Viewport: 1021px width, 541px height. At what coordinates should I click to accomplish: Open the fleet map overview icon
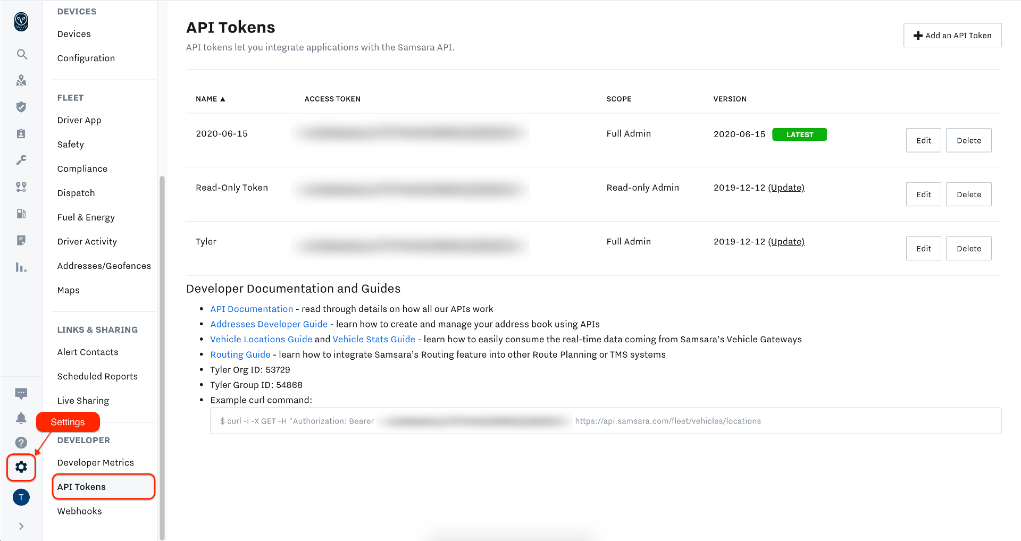point(21,80)
